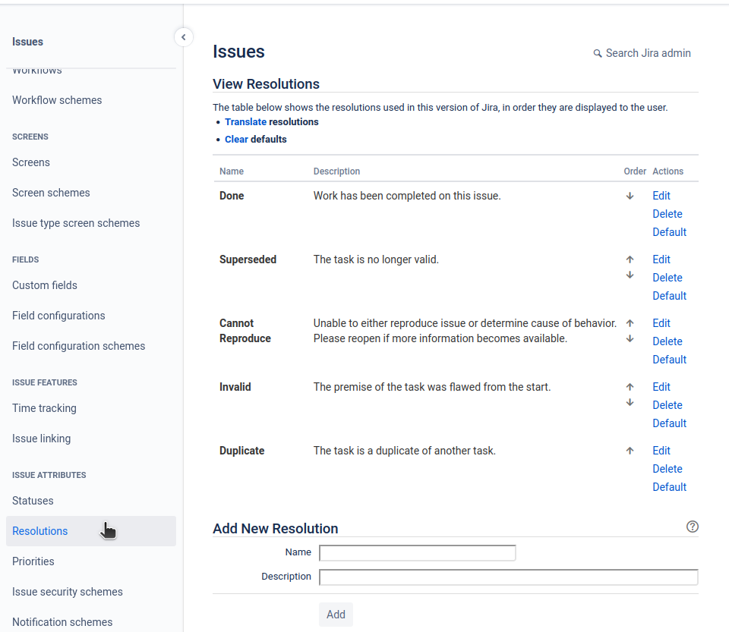The height and width of the screenshot is (632, 729).
Task: Delete the Superseded resolution
Action: [x=667, y=278]
